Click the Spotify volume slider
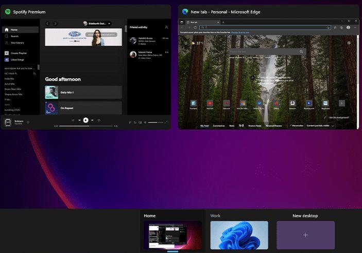The height and width of the screenshot is (253, 362). tap(156, 122)
